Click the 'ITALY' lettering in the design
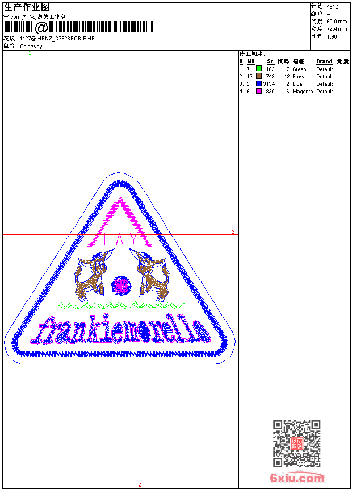The width and height of the screenshot is (352, 489). click(x=120, y=240)
